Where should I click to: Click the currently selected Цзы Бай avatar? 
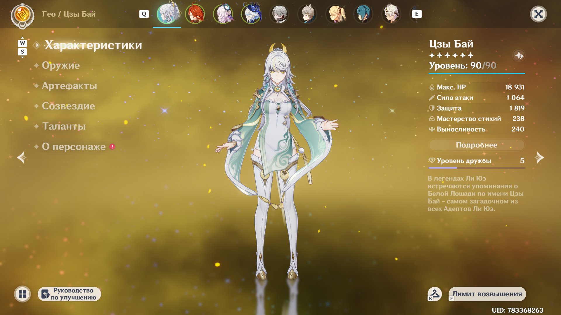(167, 14)
